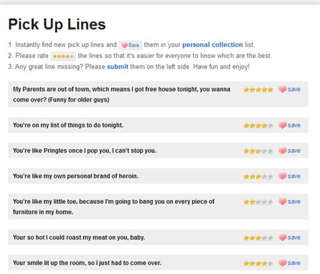320x274 pixels.
Task: Click the Save heart button in instructions
Action: coord(130,45)
